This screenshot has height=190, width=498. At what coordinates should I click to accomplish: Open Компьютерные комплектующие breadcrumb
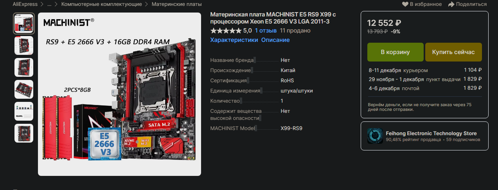[101, 4]
